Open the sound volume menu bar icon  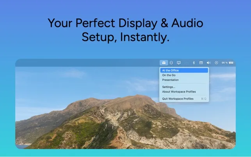(x=208, y=62)
